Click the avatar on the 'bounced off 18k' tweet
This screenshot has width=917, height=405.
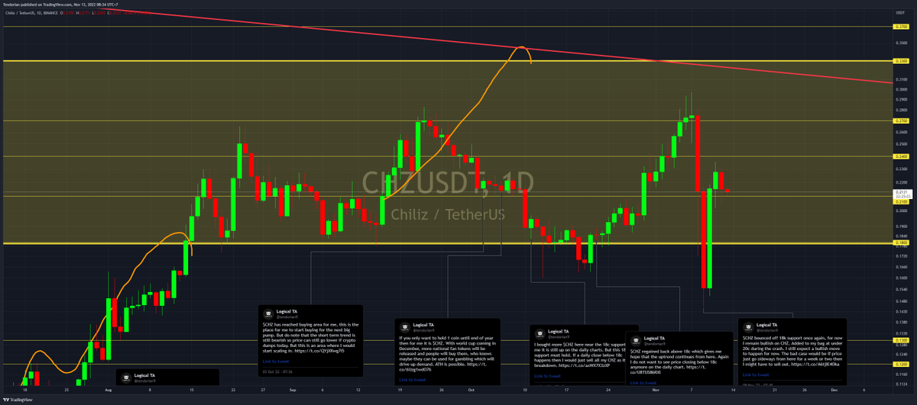point(748,326)
